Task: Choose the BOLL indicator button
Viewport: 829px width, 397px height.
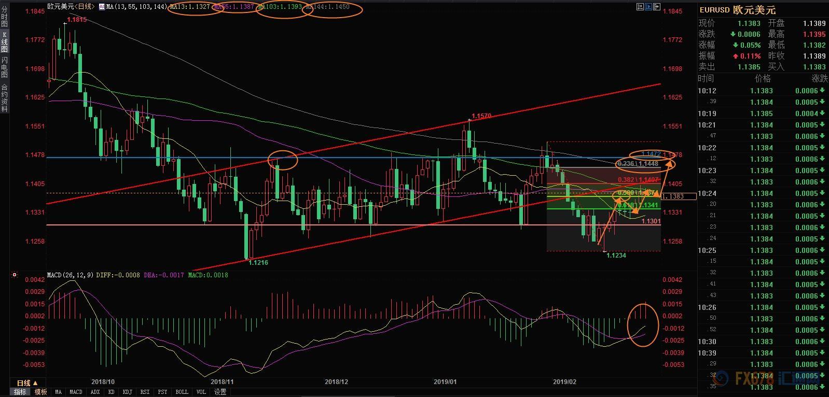Action: pos(182,392)
